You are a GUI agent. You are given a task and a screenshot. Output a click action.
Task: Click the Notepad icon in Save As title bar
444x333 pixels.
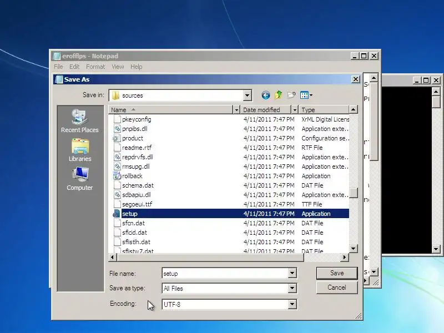[x=59, y=79]
